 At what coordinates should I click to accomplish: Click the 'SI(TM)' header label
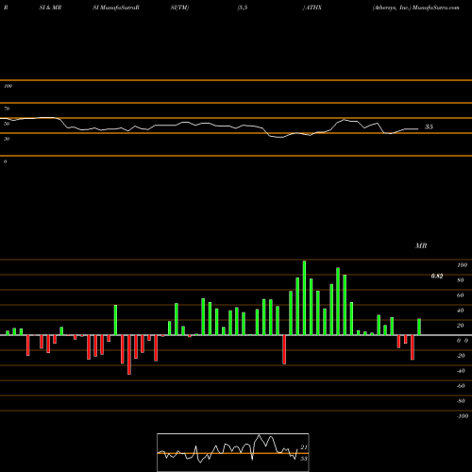[179, 8]
